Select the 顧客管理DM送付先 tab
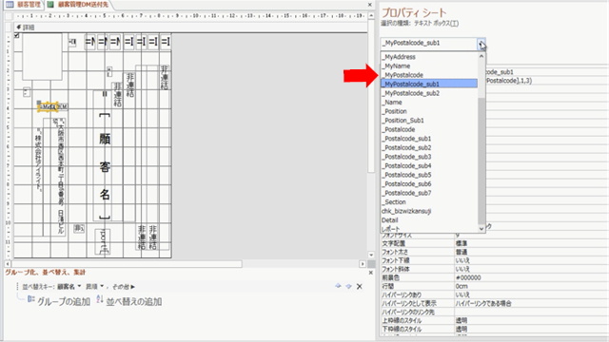Viewport: 609px width, 342px height. coord(80,5)
